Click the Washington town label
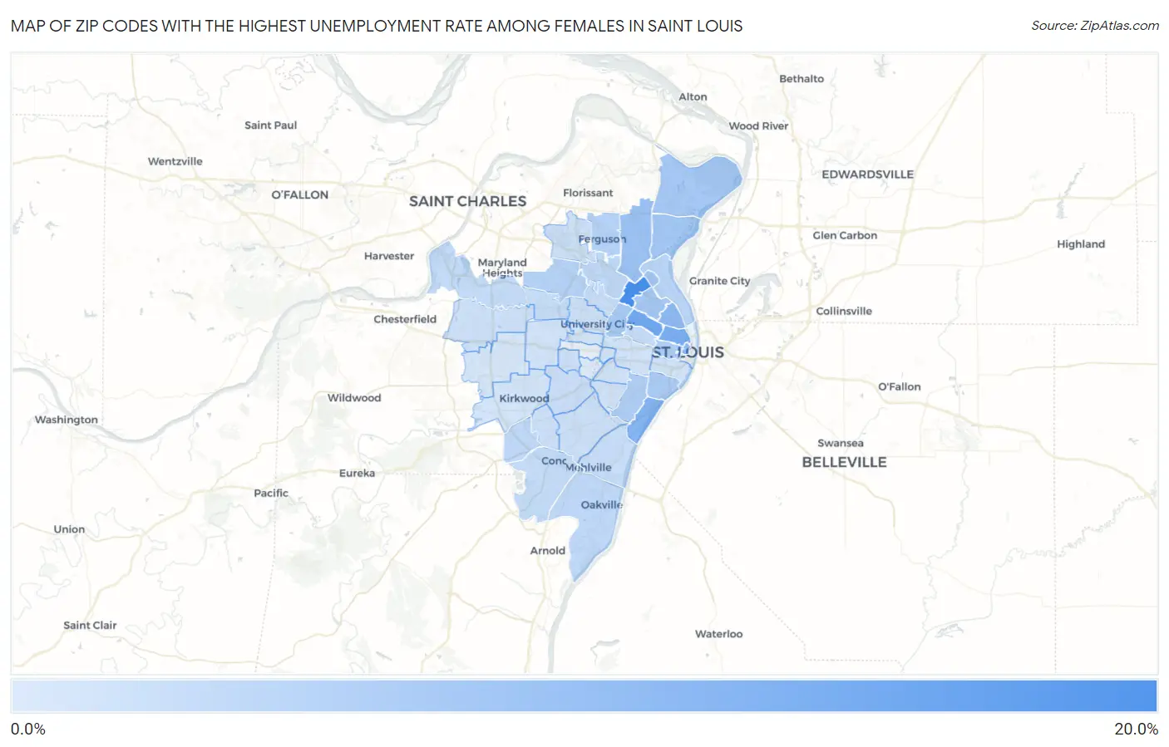Viewport: 1169px width, 747px height. pos(67,420)
